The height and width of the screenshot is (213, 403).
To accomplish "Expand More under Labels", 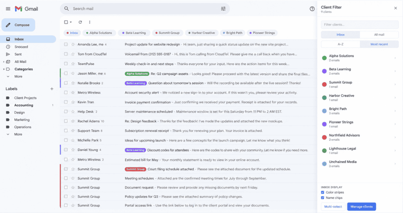I will pos(8,134).
